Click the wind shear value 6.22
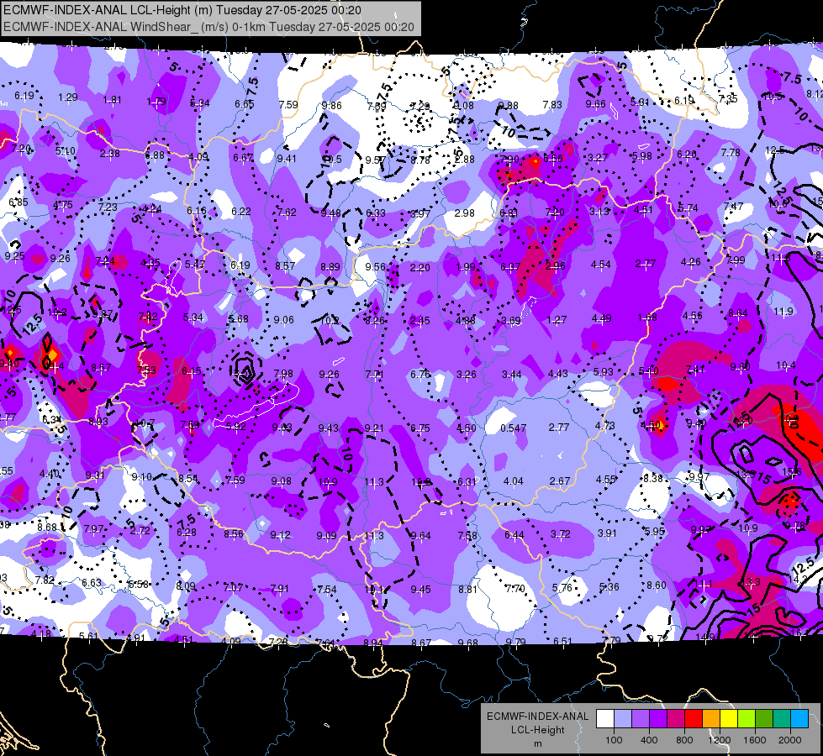 [x=241, y=212]
